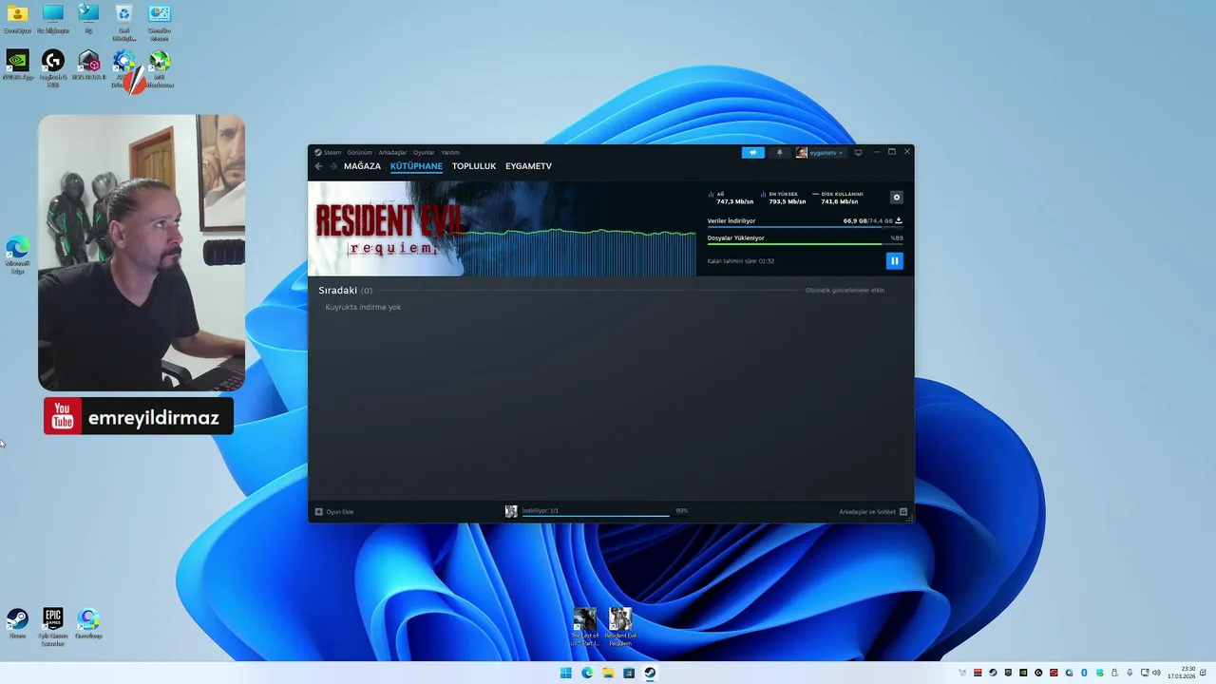The image size is (1216, 684).
Task: Open download settings gear in Steam
Action: 896,198
